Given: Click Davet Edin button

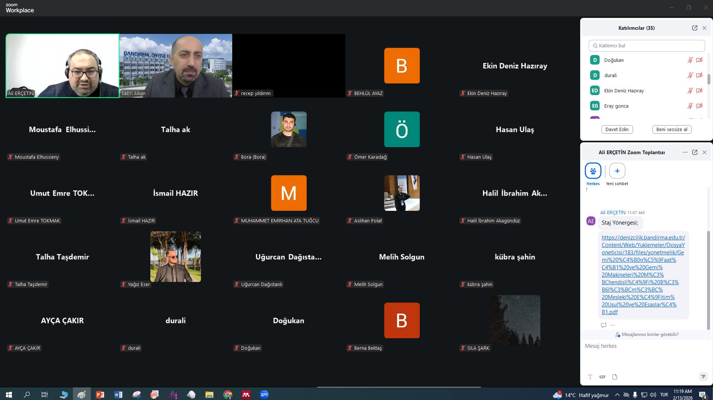Looking at the screenshot, I should tap(617, 130).
